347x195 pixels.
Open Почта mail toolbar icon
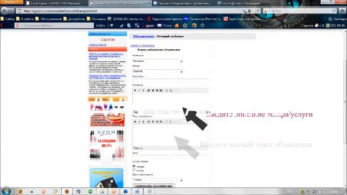point(164,25)
